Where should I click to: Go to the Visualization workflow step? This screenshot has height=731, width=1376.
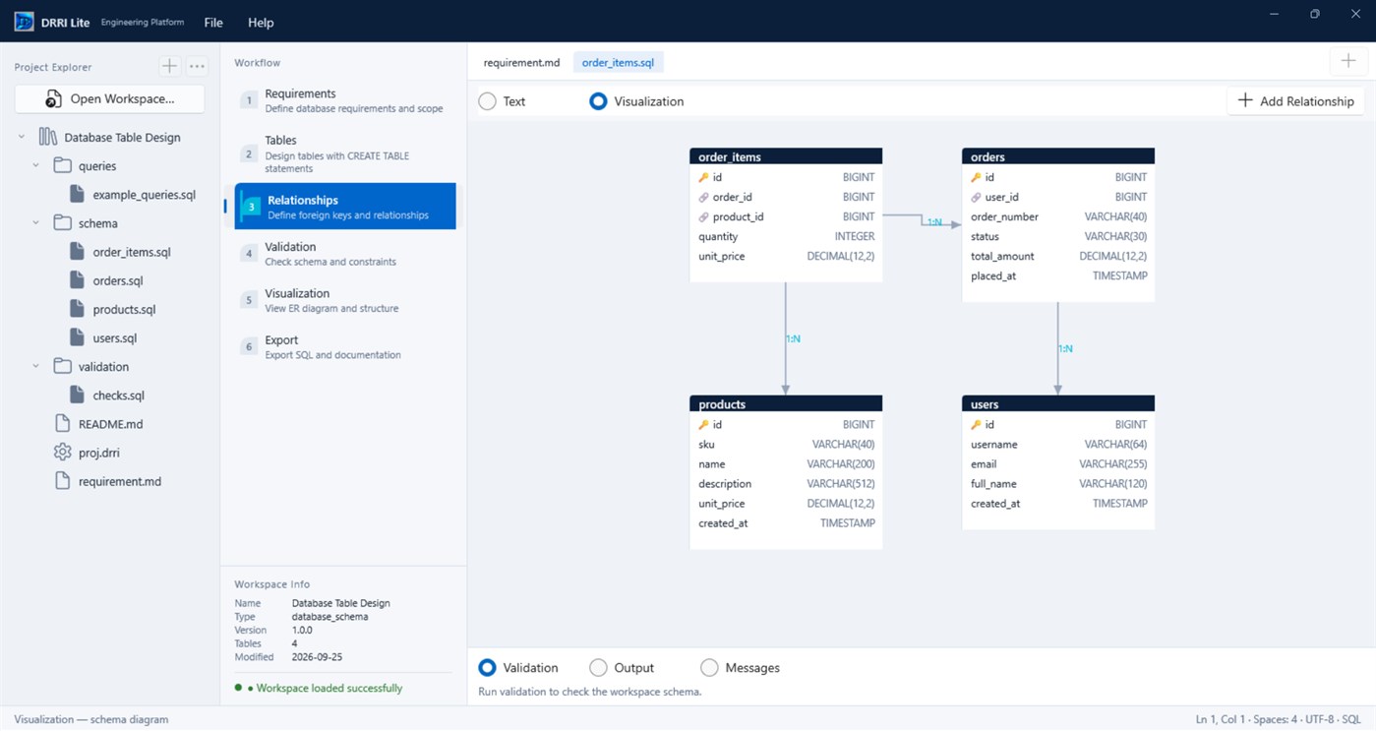click(x=345, y=300)
